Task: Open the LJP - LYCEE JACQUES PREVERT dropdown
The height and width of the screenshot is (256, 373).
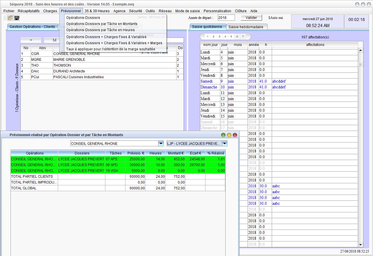Action: point(224,143)
